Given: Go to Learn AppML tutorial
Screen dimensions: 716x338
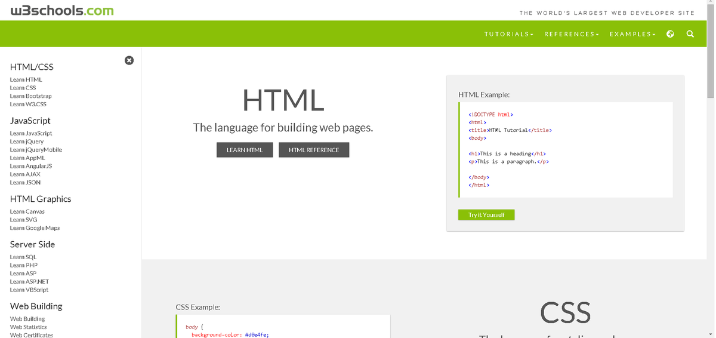Looking at the screenshot, I should point(28,158).
